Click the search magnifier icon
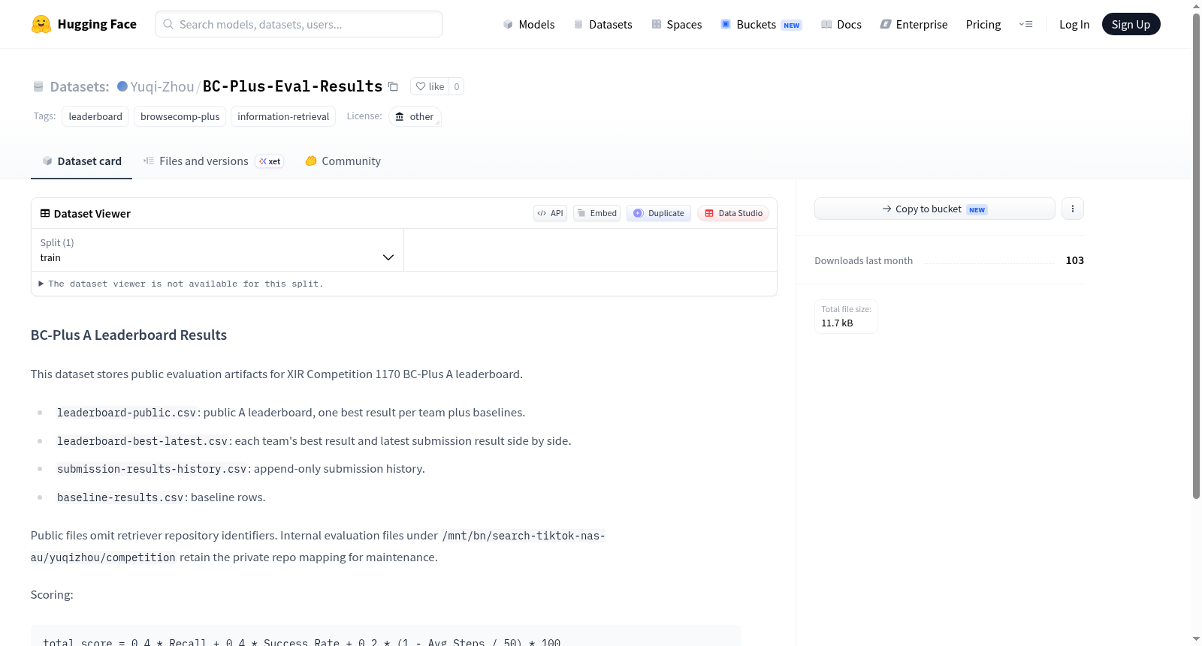The height and width of the screenshot is (646, 1202). [x=168, y=24]
